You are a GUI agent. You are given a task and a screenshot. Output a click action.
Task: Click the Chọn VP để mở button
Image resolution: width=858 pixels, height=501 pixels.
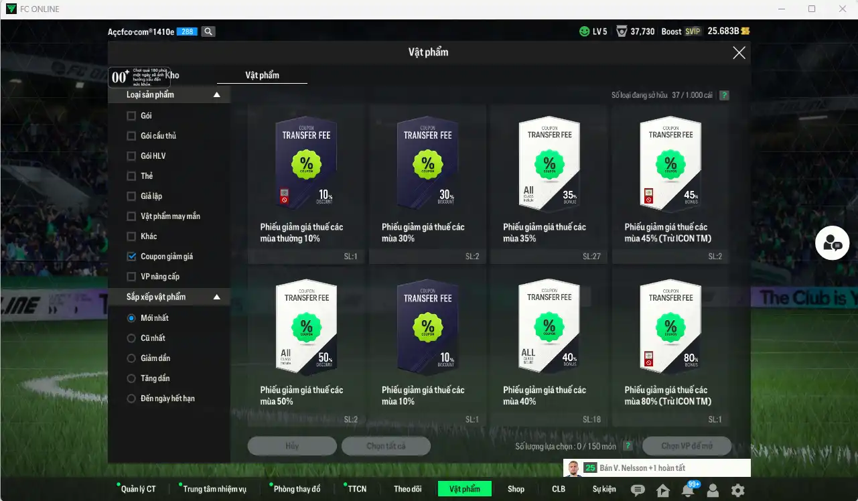tap(687, 446)
